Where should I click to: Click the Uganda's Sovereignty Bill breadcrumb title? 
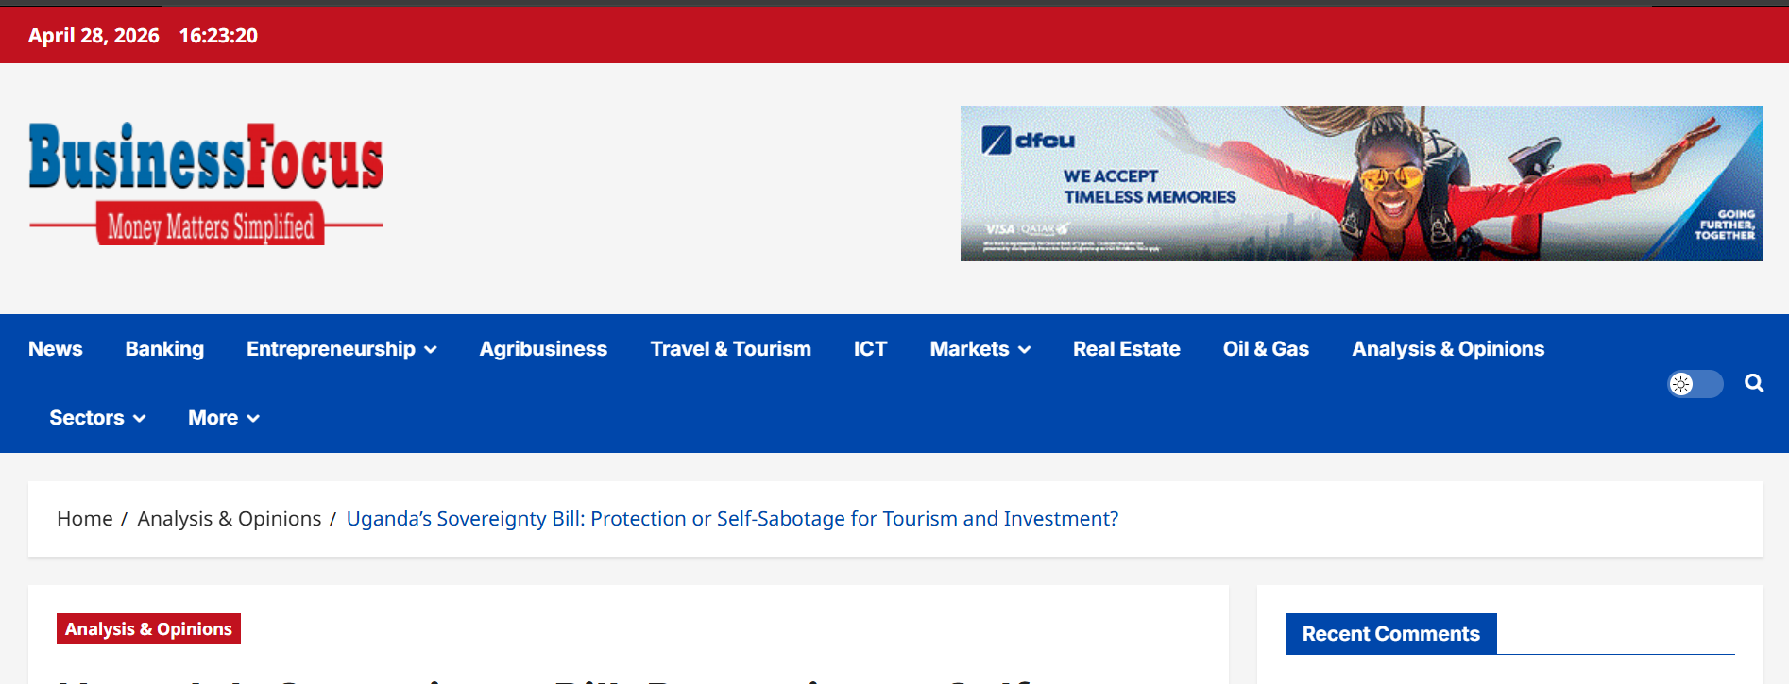[732, 519]
